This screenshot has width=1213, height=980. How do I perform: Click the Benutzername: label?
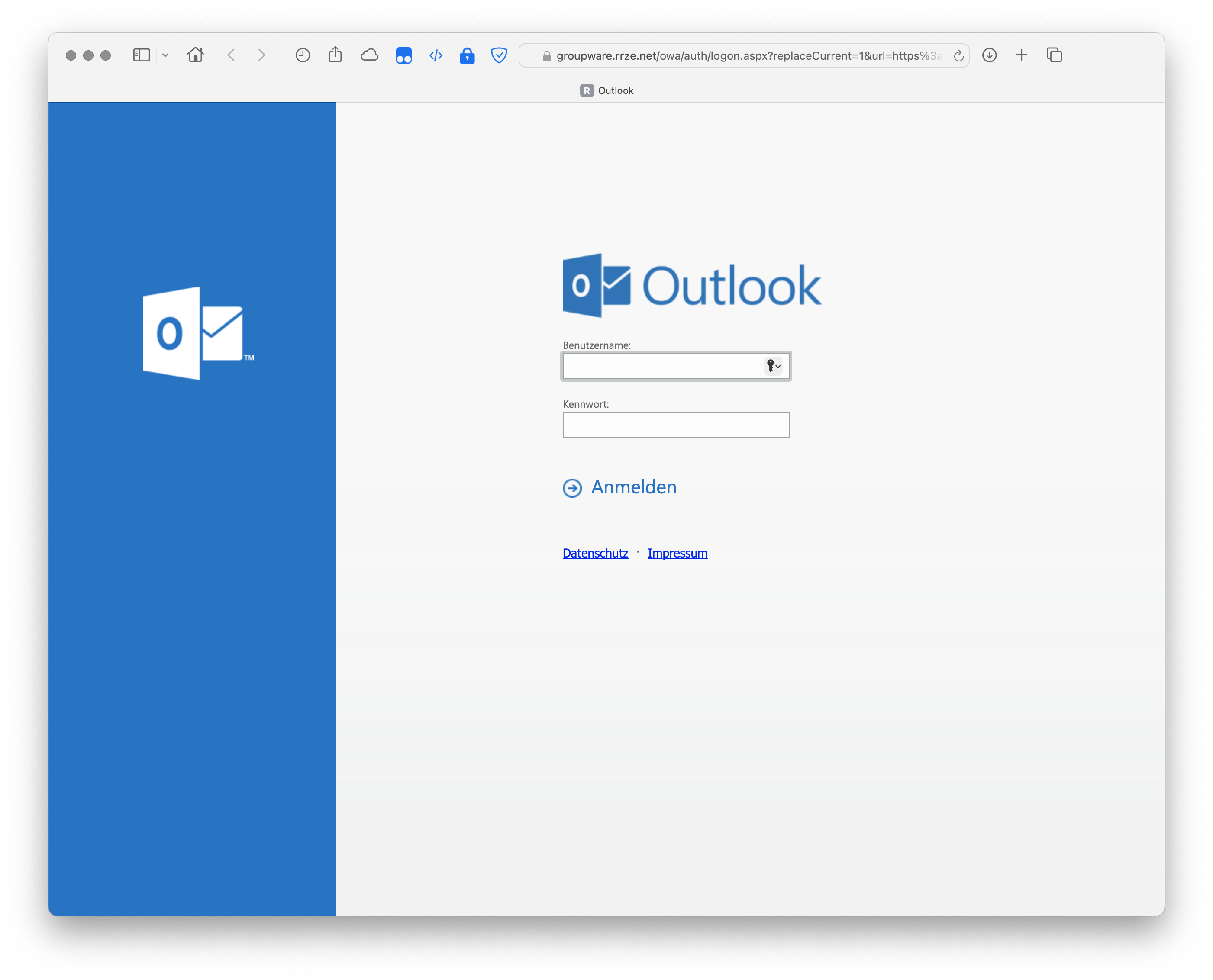point(597,345)
